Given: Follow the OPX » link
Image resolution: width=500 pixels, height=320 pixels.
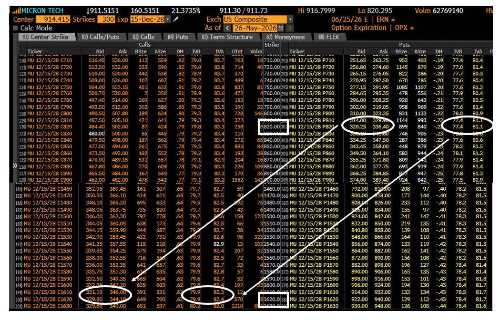Looking at the screenshot, I should pyautogui.click(x=404, y=28).
